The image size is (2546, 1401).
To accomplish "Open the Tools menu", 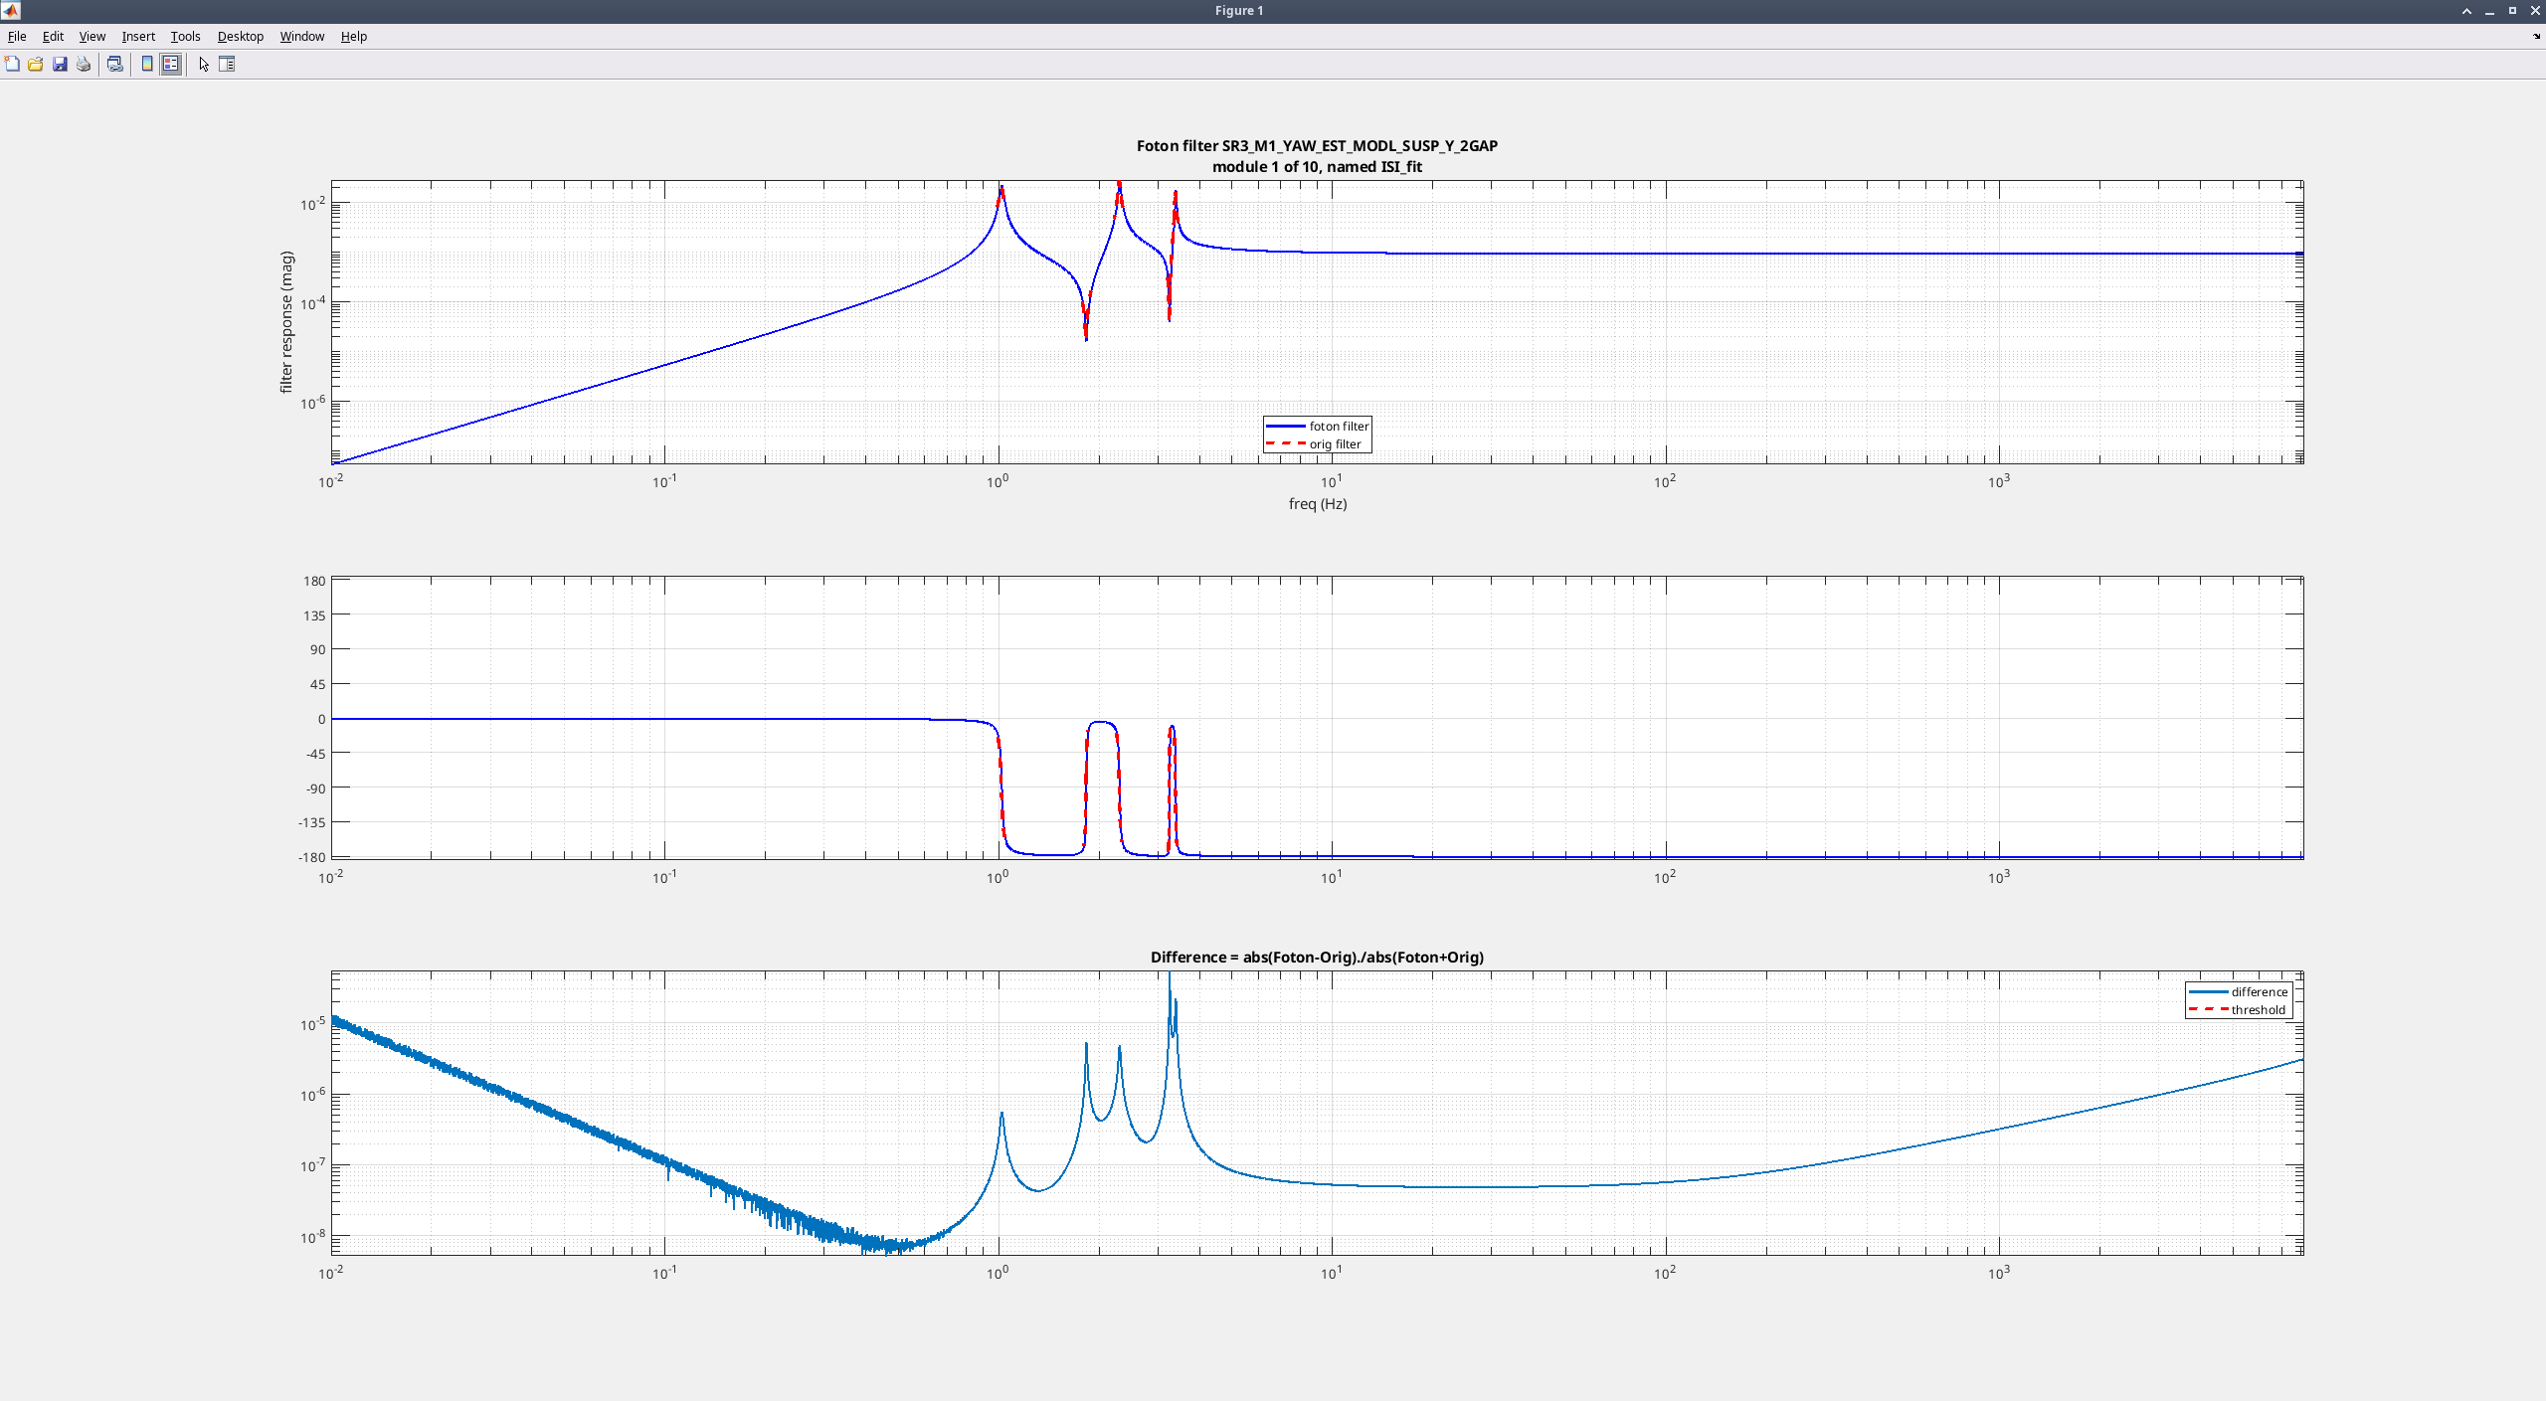I will tap(185, 36).
